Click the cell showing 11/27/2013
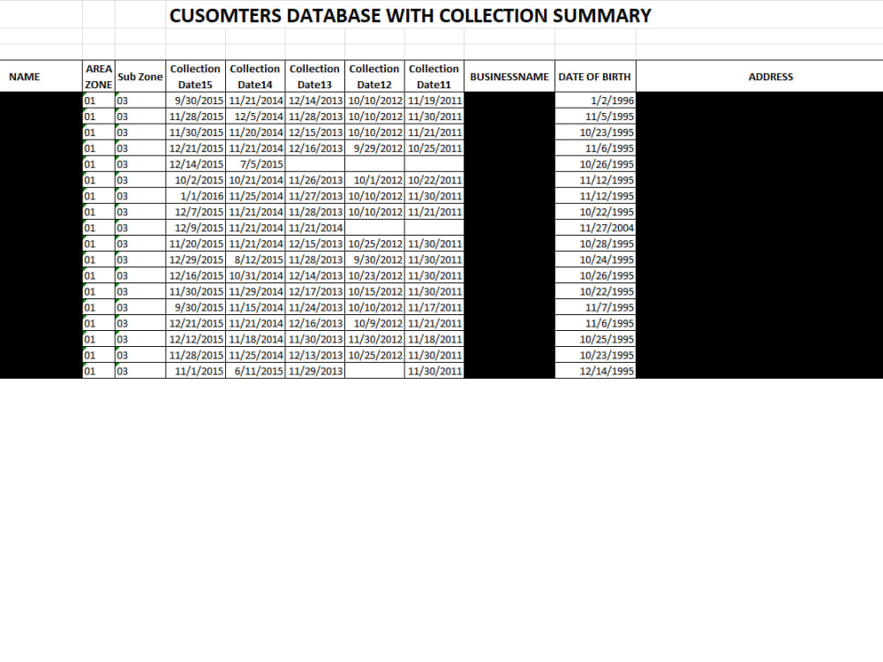This screenshot has height=662, width=883. [315, 196]
